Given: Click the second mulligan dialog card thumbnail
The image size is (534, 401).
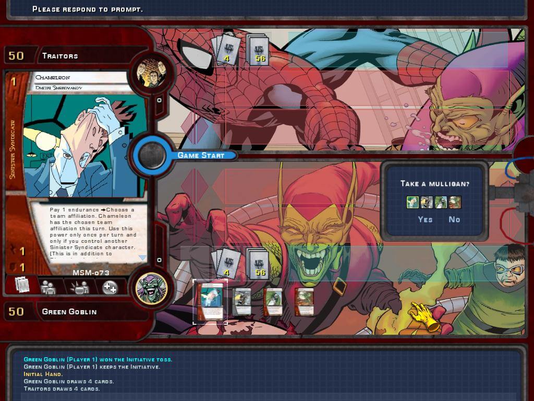Looking at the screenshot, I should 427,202.
